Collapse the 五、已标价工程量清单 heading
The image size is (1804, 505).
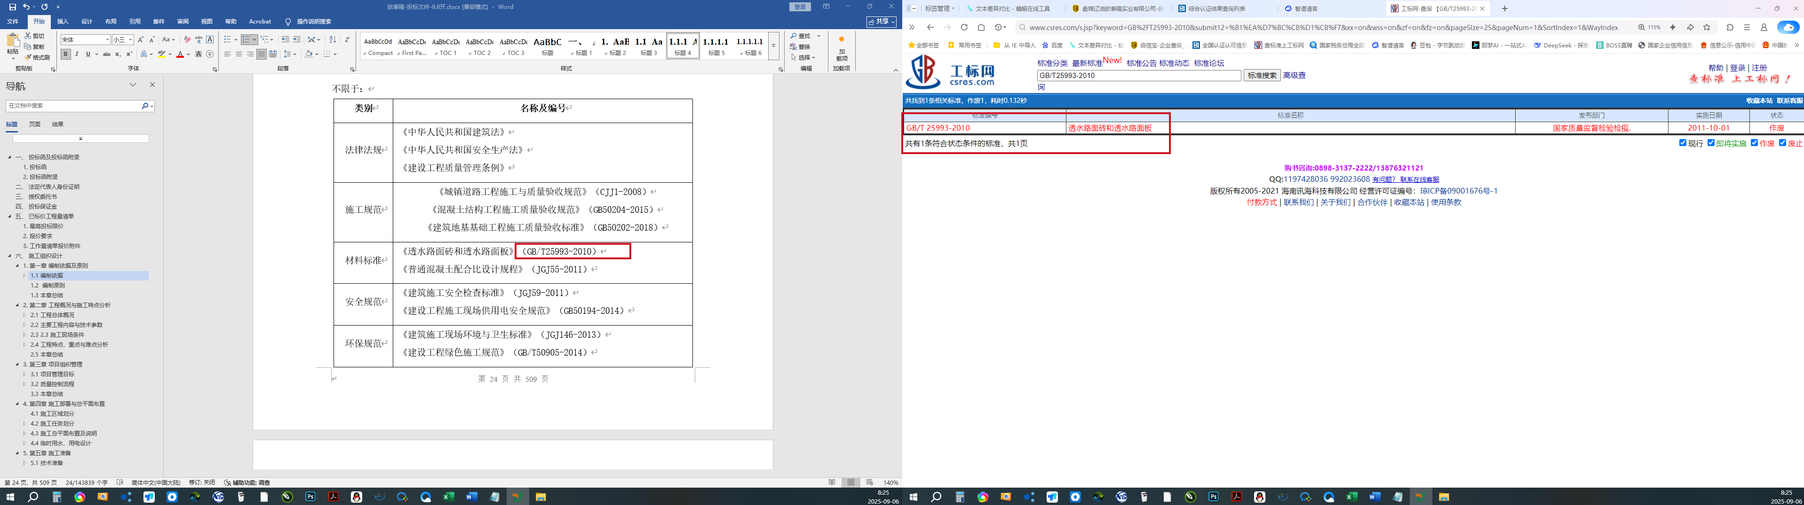point(10,216)
